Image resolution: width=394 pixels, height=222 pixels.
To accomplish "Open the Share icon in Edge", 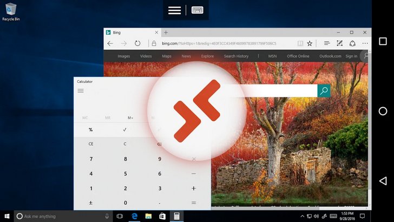I will click(x=352, y=43).
